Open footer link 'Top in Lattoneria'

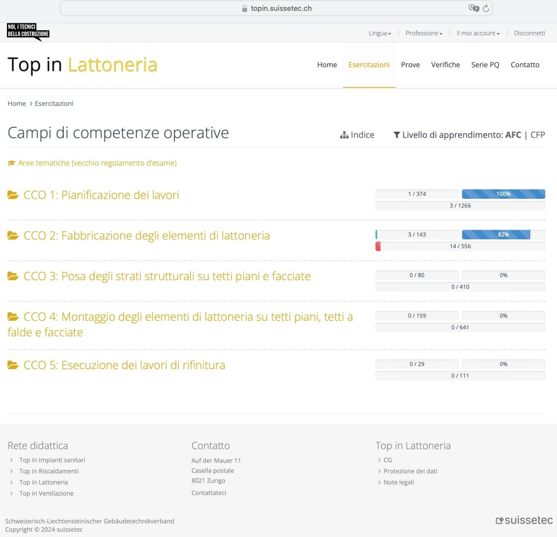click(44, 482)
